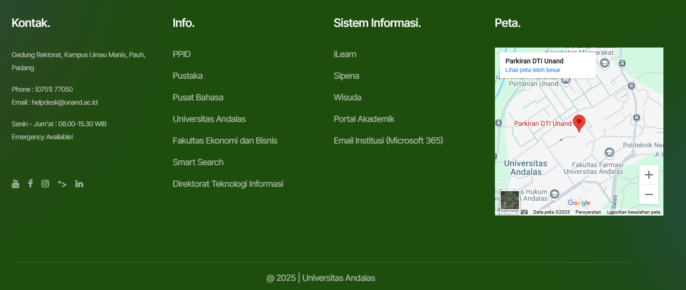The image size is (686, 290).
Task: Click the red Parkiran DTI Unand pin
Action: 579,122
